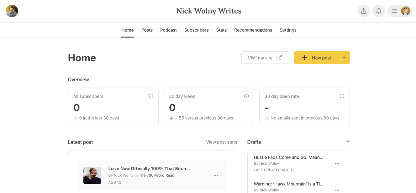
Task: Click the Overview heading
Action: point(78,79)
